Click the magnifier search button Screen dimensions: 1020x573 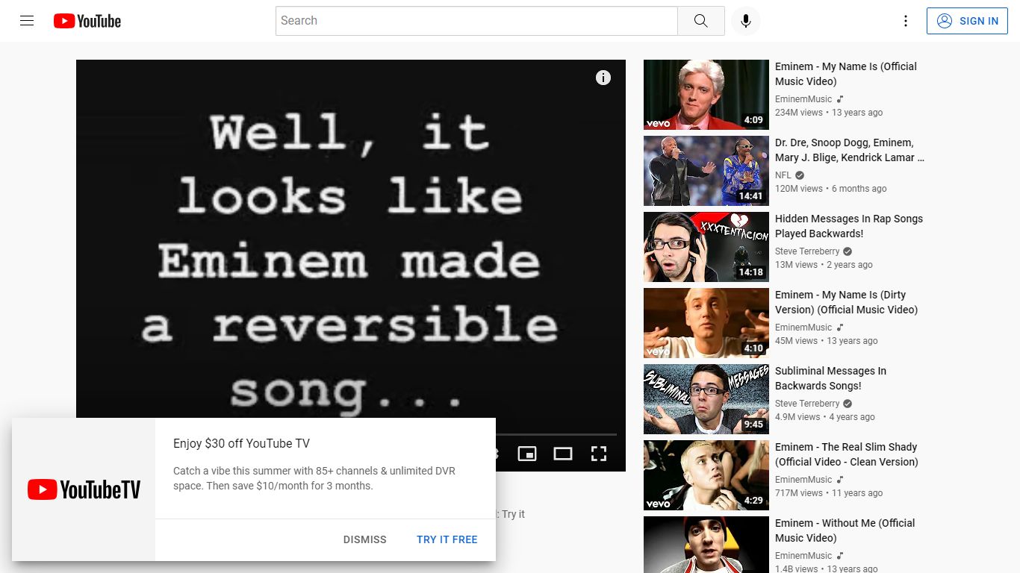700,21
